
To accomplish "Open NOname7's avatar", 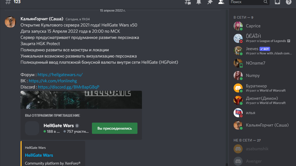I will tap(238, 63).
